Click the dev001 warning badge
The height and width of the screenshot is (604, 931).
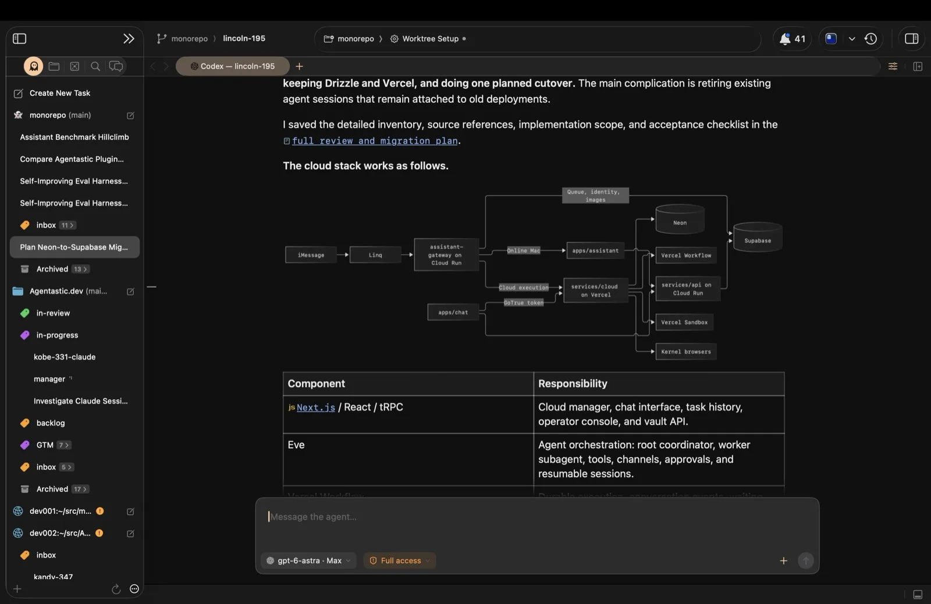pos(100,511)
